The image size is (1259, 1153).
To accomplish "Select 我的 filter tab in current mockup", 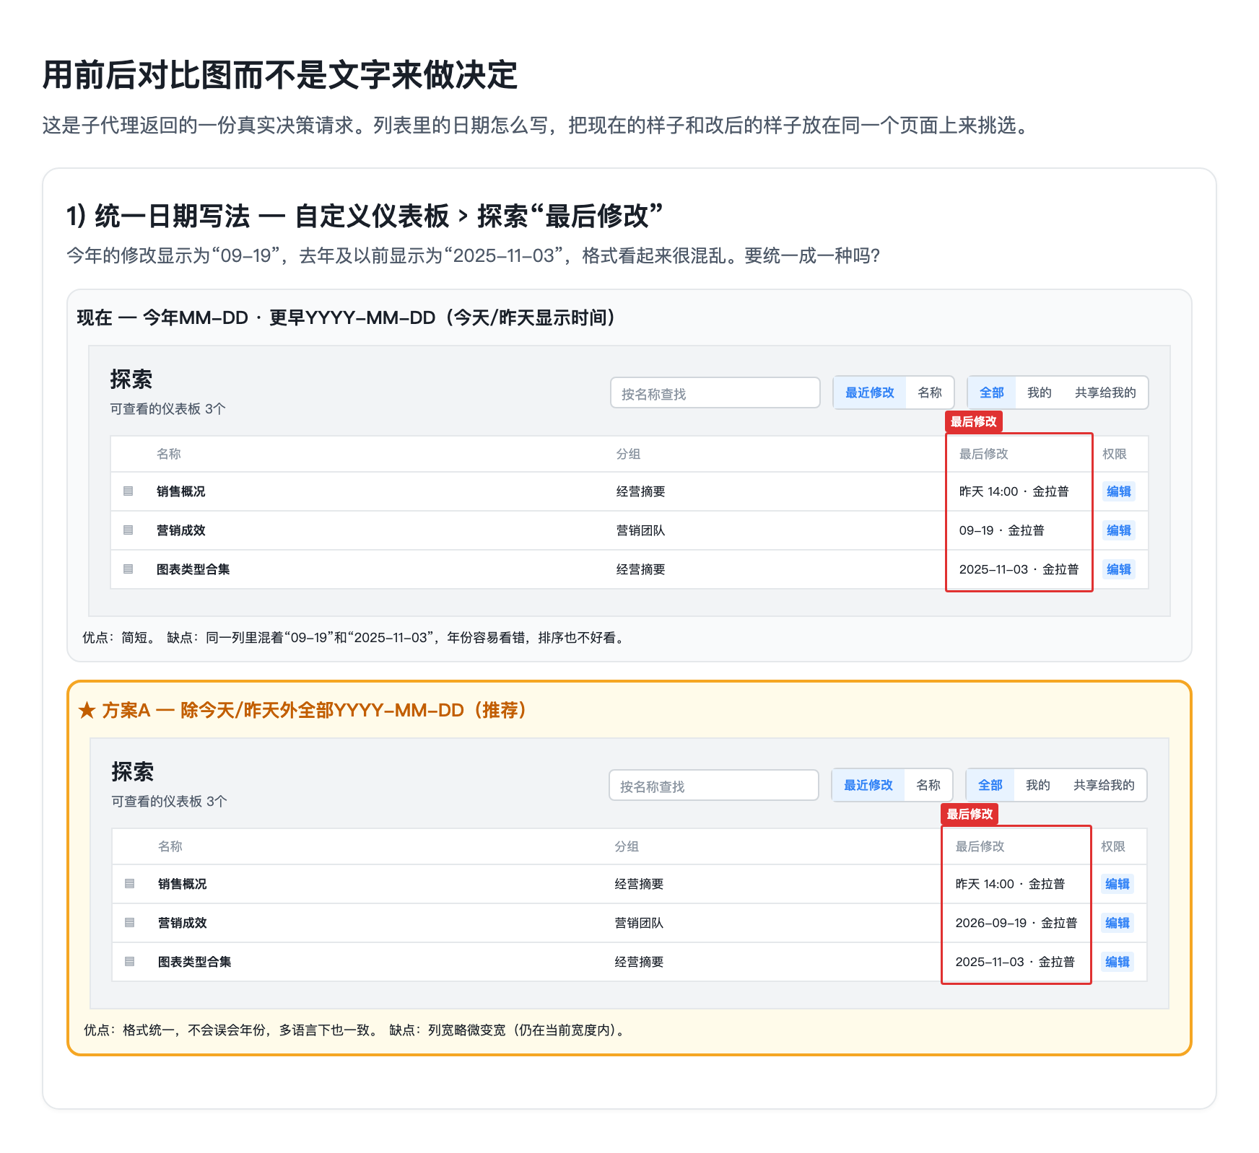I will pyautogui.click(x=1039, y=393).
